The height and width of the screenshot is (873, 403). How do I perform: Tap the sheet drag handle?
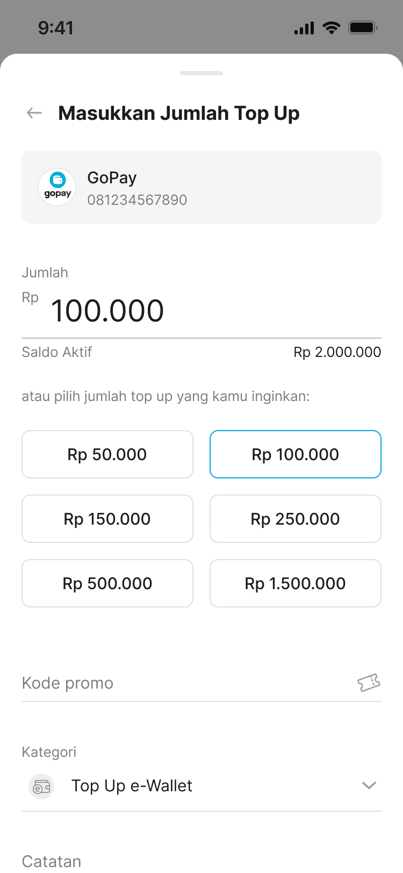coord(201,73)
